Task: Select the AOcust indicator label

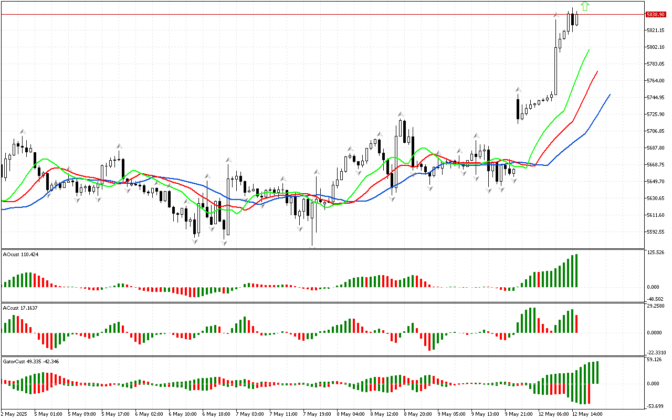Action: pyautogui.click(x=20, y=254)
